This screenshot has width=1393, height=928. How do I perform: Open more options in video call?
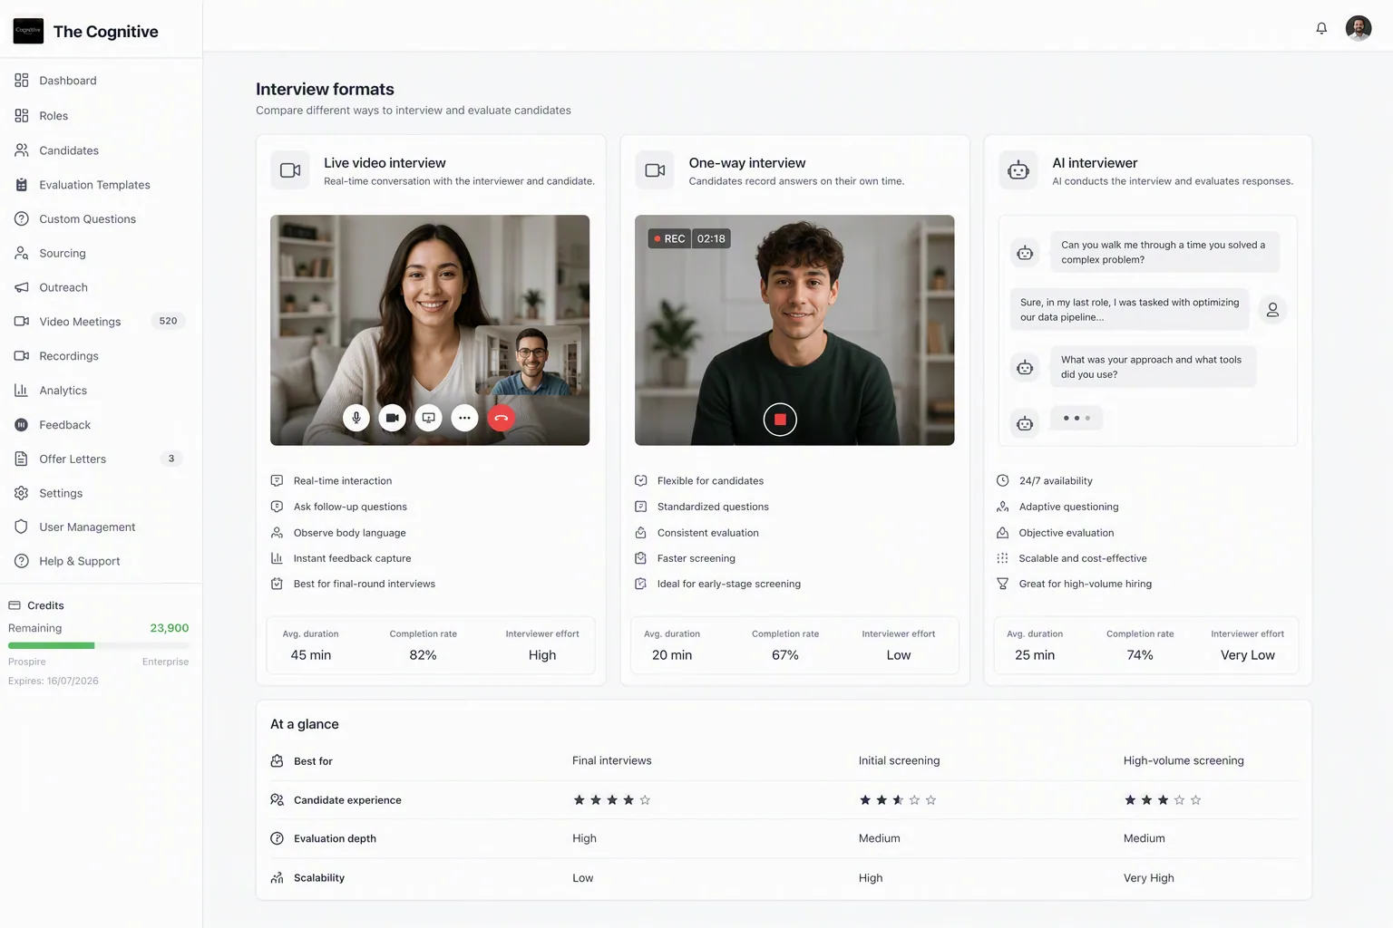pos(464,418)
